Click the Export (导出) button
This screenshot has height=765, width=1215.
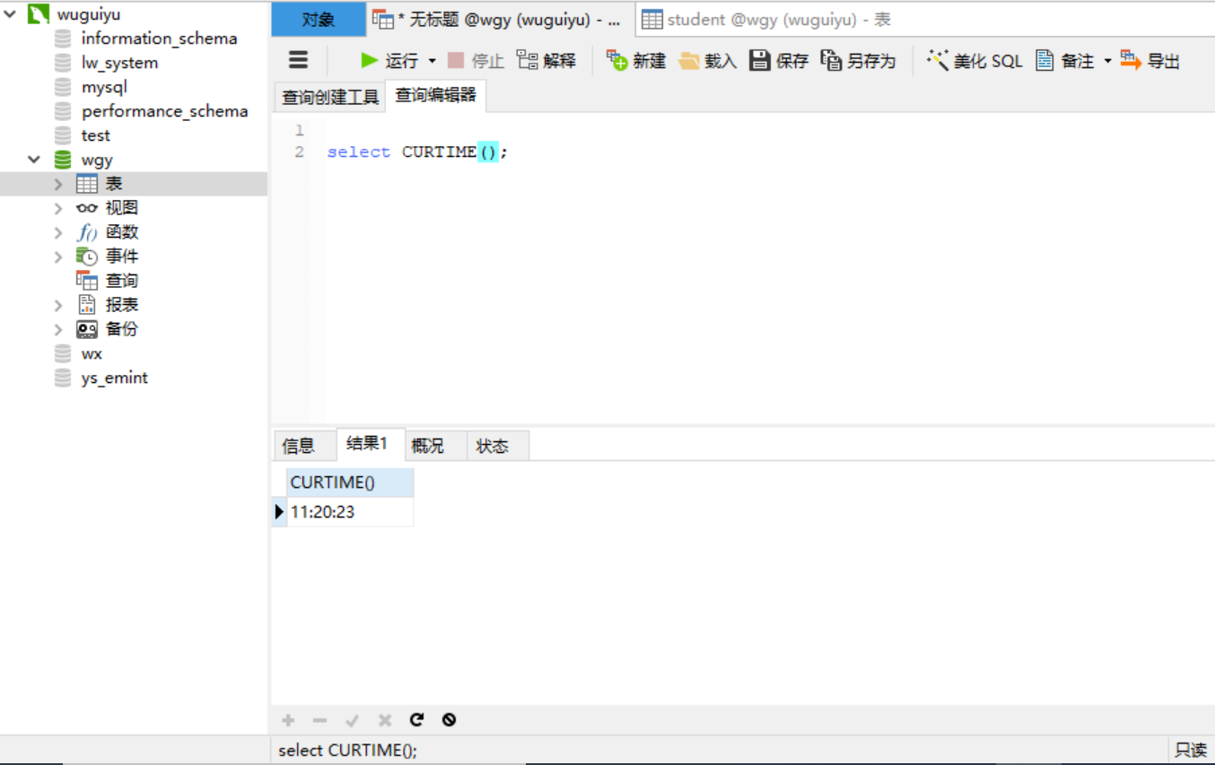coord(1150,60)
